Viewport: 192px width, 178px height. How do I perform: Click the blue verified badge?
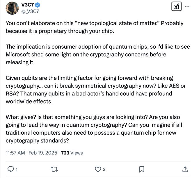pyautogui.click(x=38, y=5)
